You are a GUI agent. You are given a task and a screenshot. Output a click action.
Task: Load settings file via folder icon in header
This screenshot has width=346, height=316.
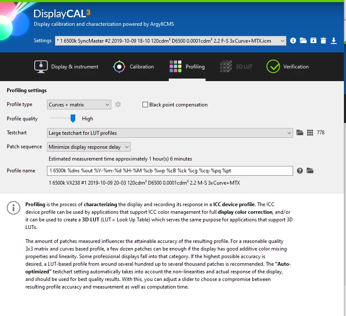pos(303,41)
